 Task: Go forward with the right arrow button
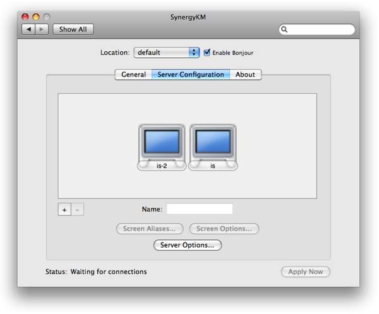click(x=42, y=29)
